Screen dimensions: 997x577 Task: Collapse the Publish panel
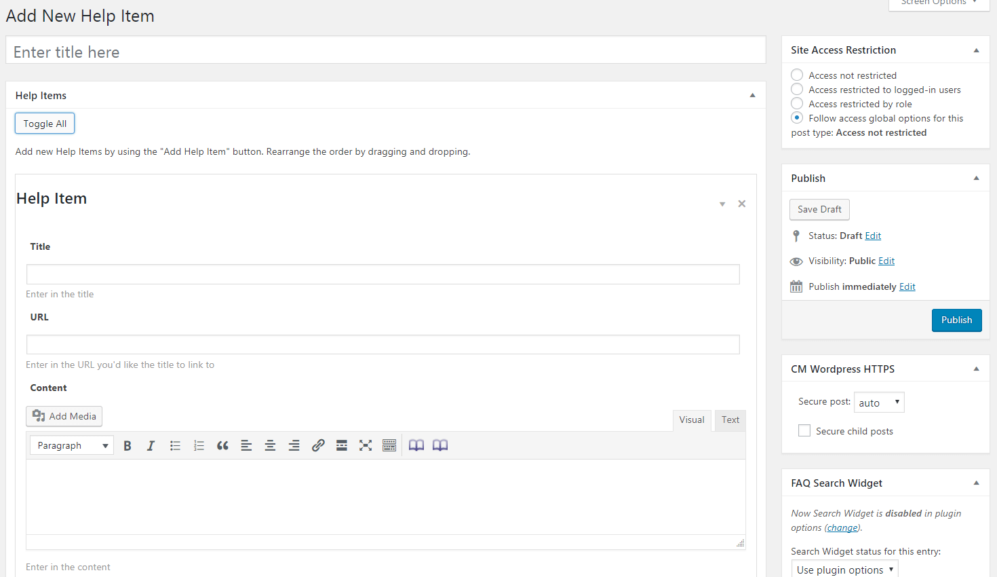tap(976, 179)
